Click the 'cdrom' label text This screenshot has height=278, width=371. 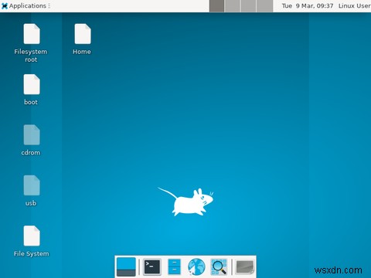tap(31, 153)
